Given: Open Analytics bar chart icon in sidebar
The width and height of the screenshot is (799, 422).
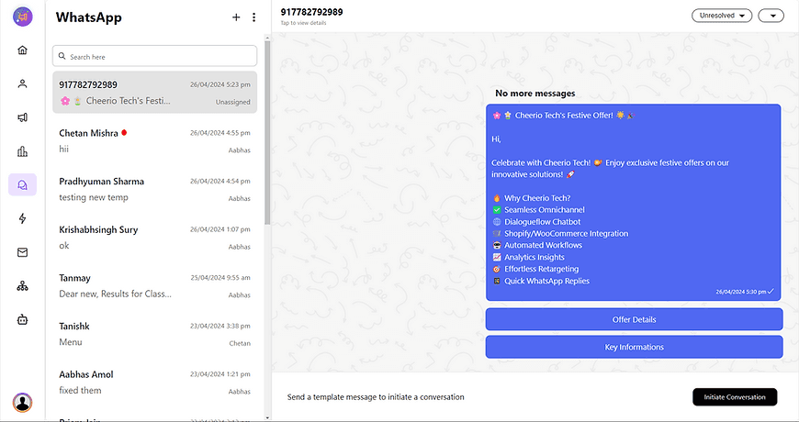Looking at the screenshot, I should tap(22, 151).
